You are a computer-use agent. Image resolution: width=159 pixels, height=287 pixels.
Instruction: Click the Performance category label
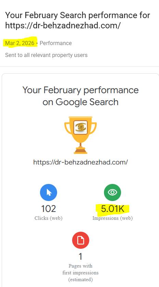(x=56, y=43)
